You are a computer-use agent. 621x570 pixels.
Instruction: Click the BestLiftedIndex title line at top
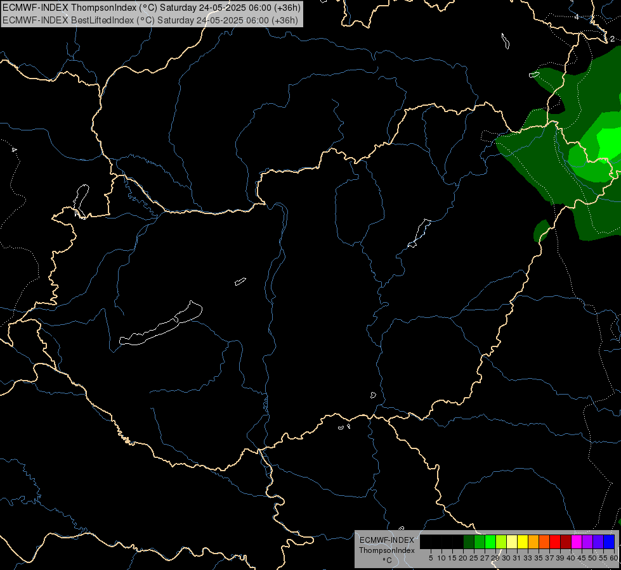tap(150, 20)
